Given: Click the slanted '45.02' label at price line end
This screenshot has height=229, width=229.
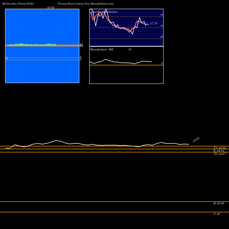Looking at the screenshot, I should (x=196, y=140).
